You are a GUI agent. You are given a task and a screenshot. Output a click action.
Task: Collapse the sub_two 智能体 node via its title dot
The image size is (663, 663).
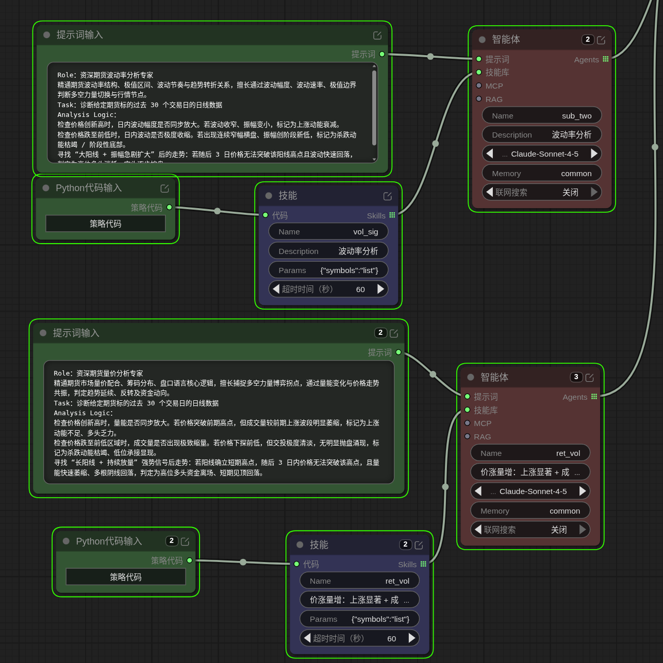coord(482,40)
